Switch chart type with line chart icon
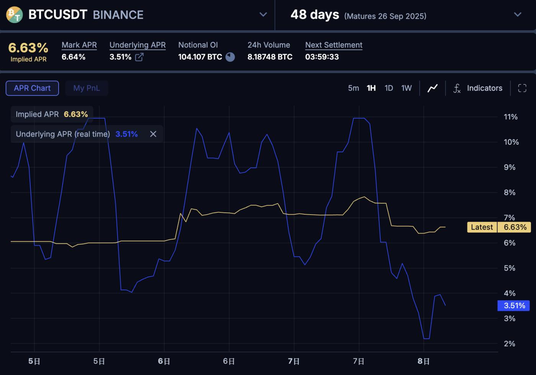This screenshot has width=536, height=375. pyautogui.click(x=432, y=88)
